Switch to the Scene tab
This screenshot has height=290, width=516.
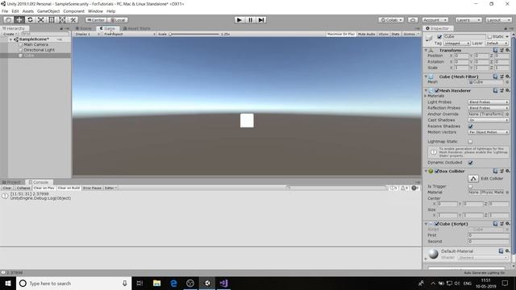84,29
